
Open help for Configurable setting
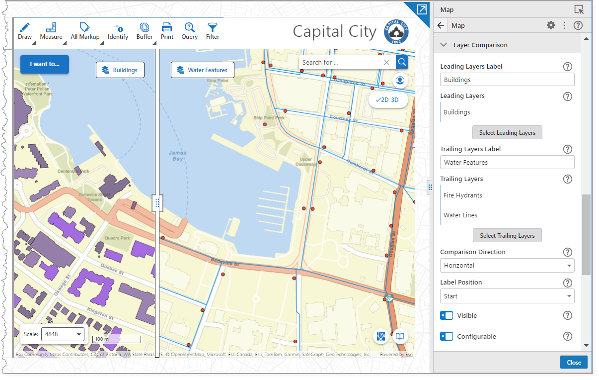click(568, 337)
